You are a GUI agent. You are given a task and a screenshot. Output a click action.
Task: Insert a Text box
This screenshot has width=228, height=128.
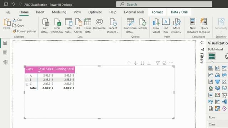pos(166,26)
